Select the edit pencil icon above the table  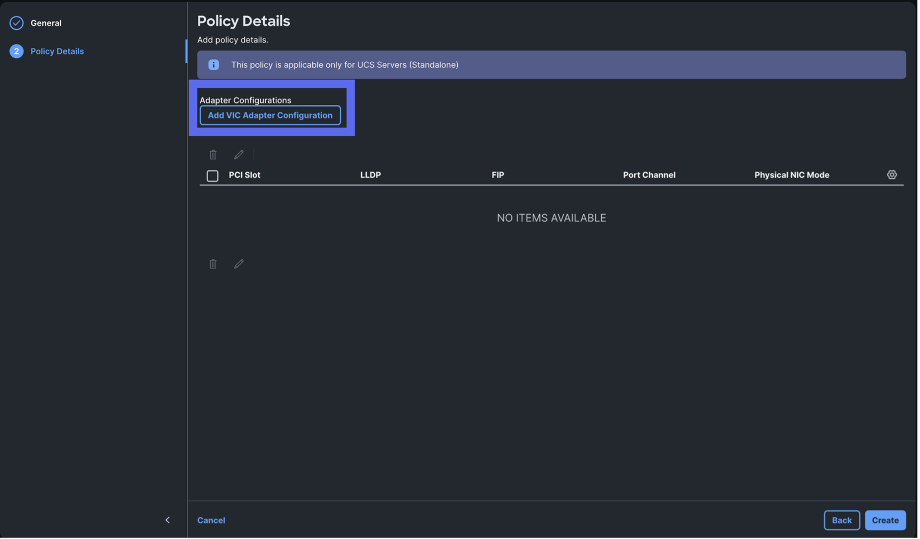[239, 154]
